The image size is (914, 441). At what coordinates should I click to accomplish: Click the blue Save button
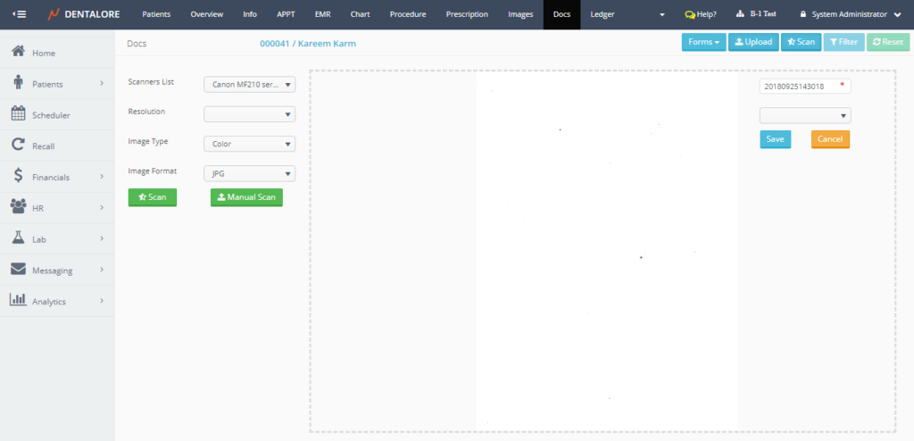click(775, 139)
